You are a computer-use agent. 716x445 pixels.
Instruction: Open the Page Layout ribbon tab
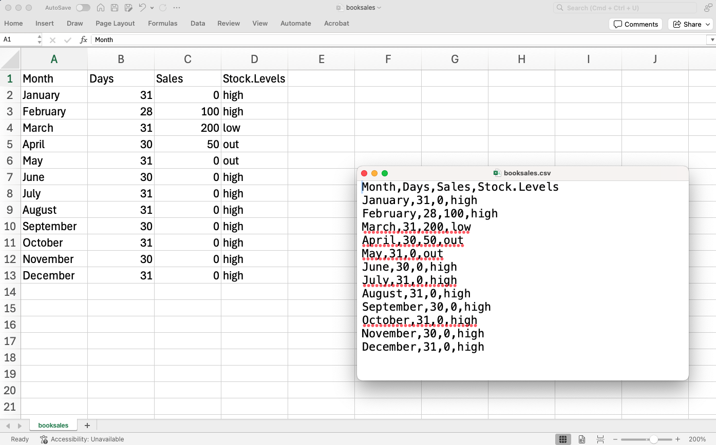point(115,23)
